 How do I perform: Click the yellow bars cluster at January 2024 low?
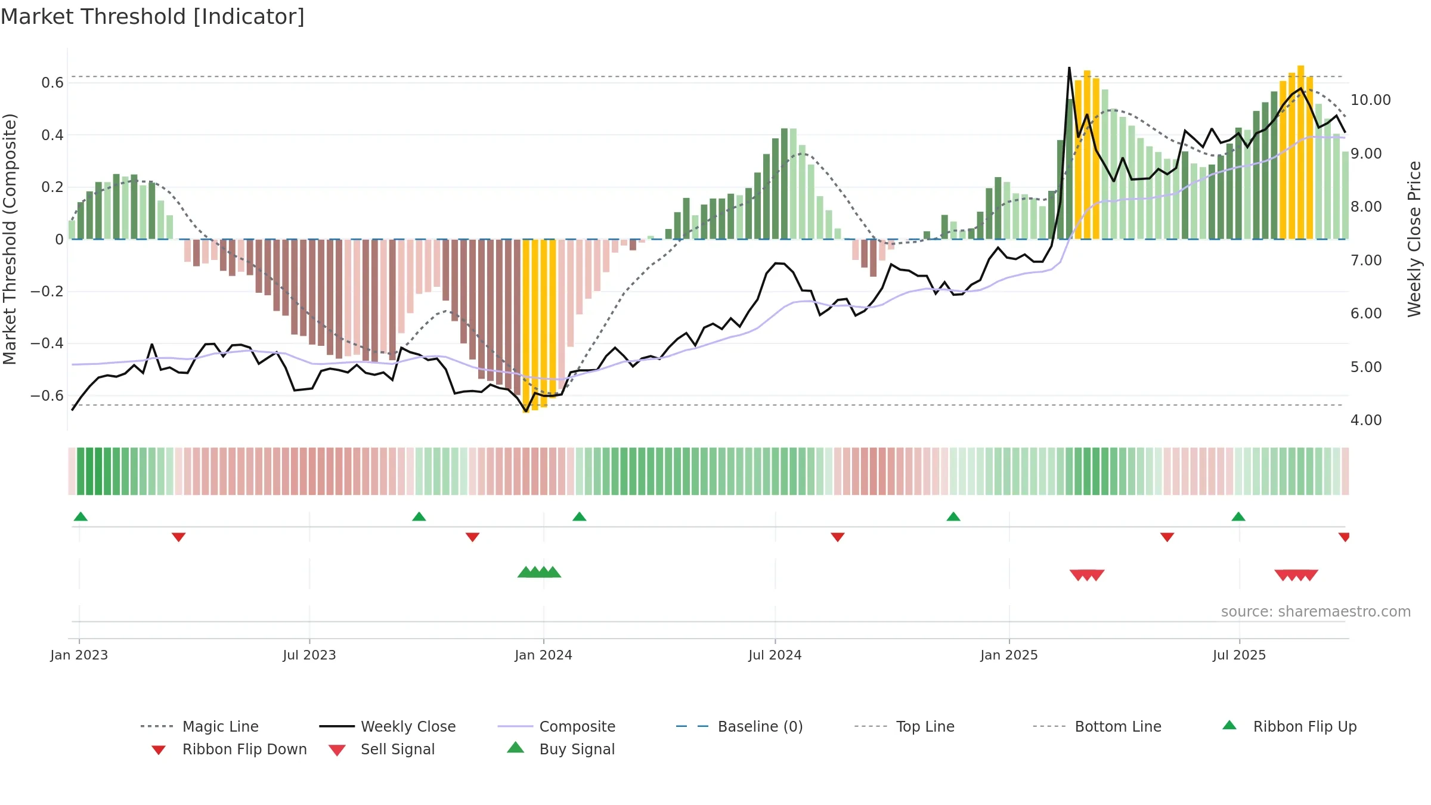point(539,326)
